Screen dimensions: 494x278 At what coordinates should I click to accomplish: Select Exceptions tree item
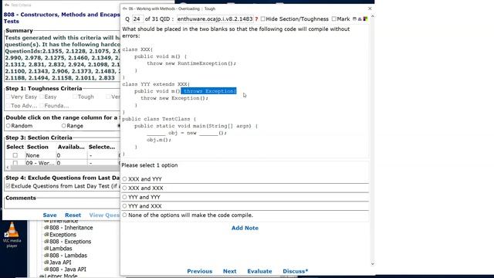pos(63,235)
